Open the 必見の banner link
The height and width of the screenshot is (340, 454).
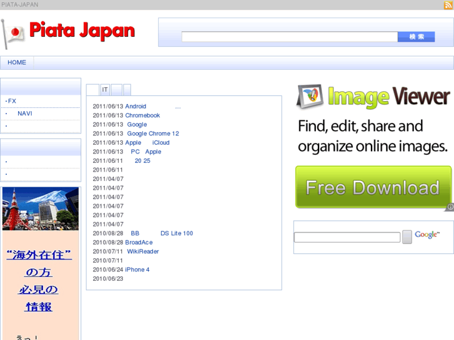(x=39, y=289)
